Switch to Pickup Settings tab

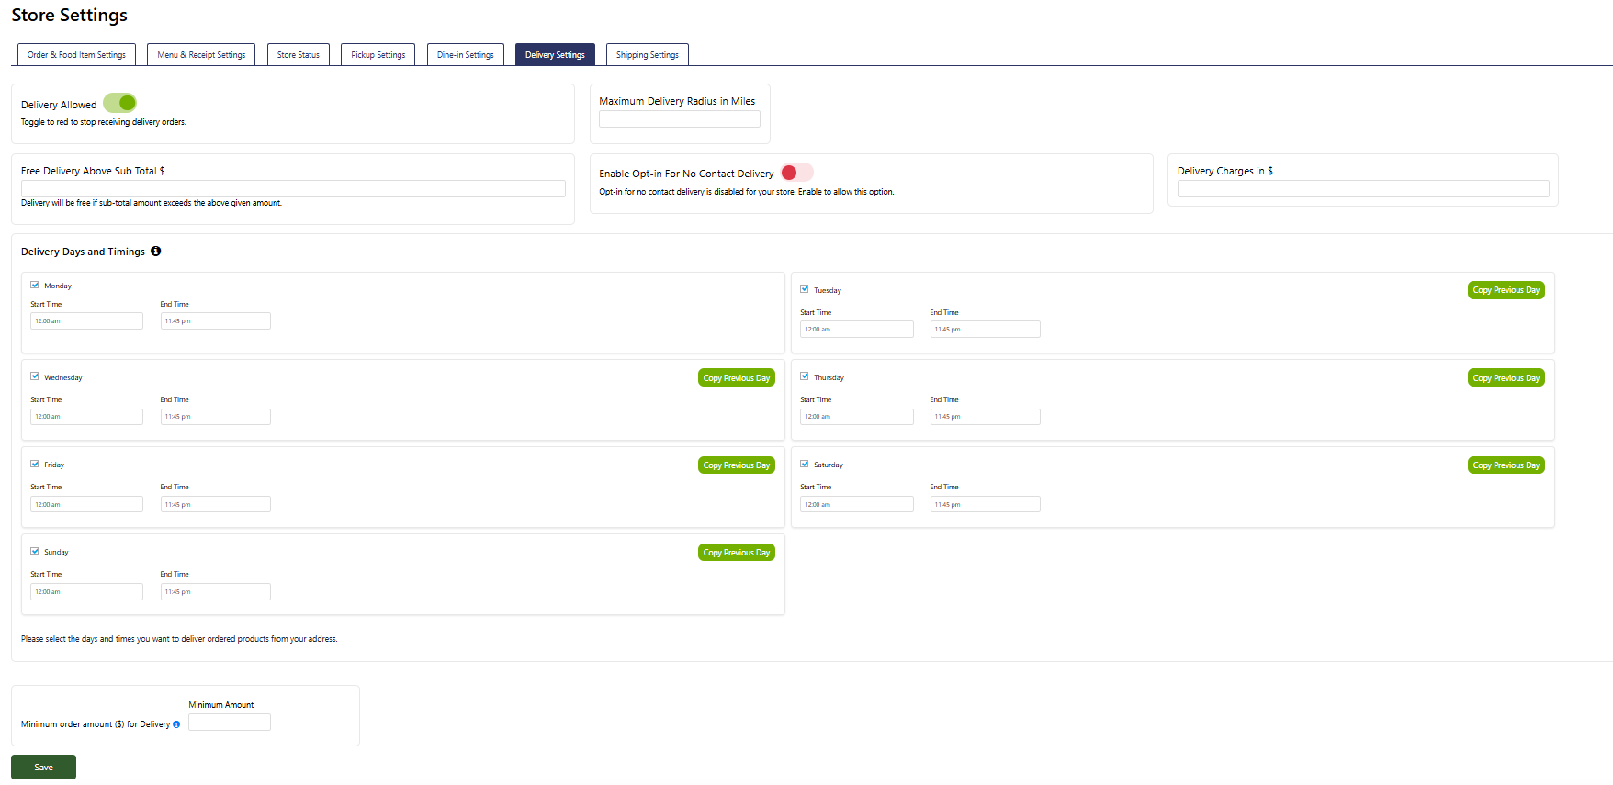pos(378,55)
